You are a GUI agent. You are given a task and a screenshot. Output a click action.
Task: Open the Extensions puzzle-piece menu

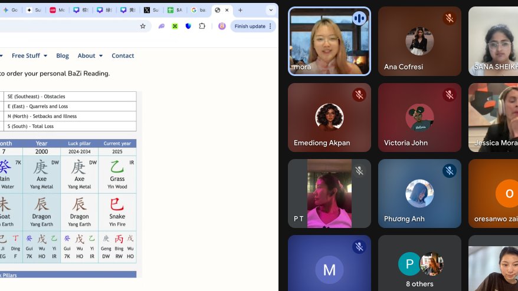point(202,26)
